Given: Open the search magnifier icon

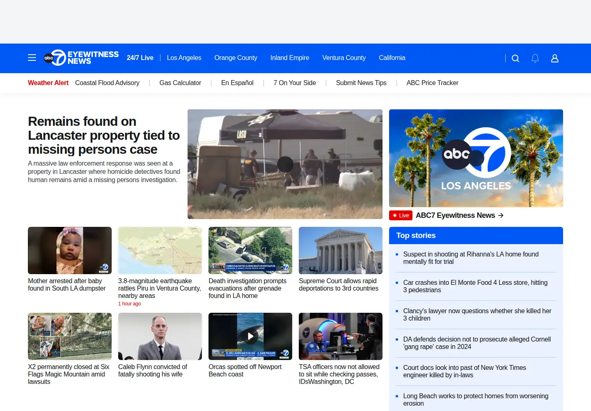Looking at the screenshot, I should (515, 58).
